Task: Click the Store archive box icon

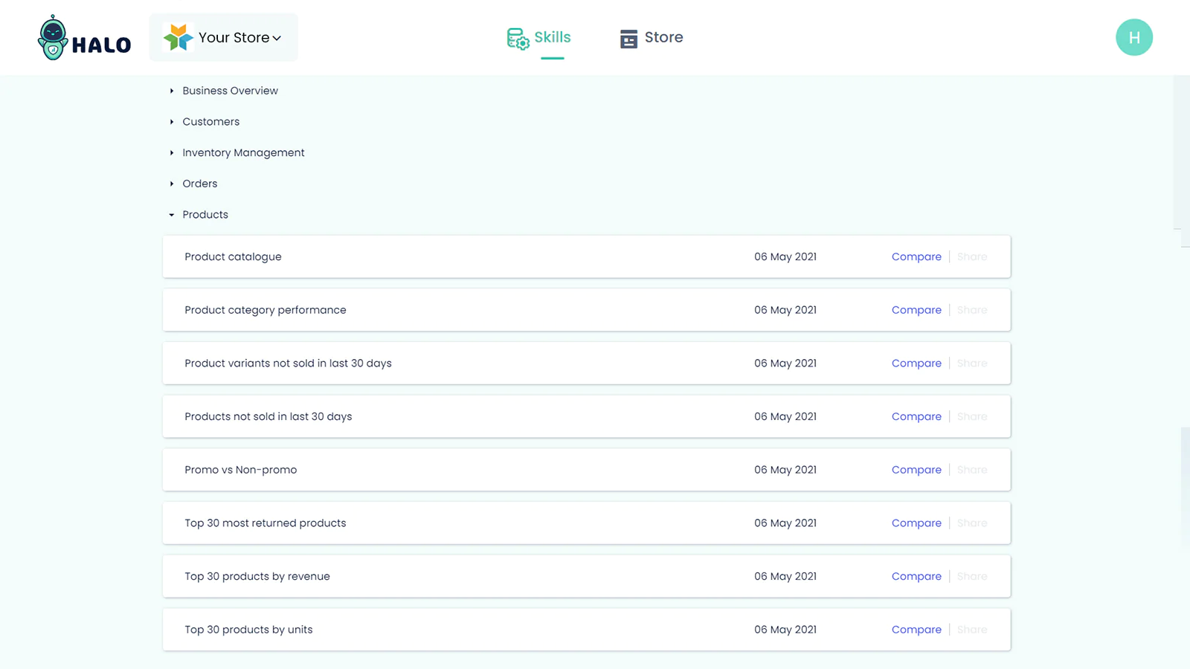Action: coord(628,39)
